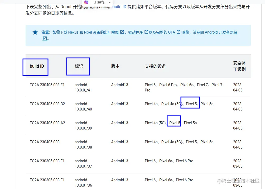The width and height of the screenshot is (265, 189).
Task: Click tag android-13.0.0_r41
Action: (x=83, y=87)
